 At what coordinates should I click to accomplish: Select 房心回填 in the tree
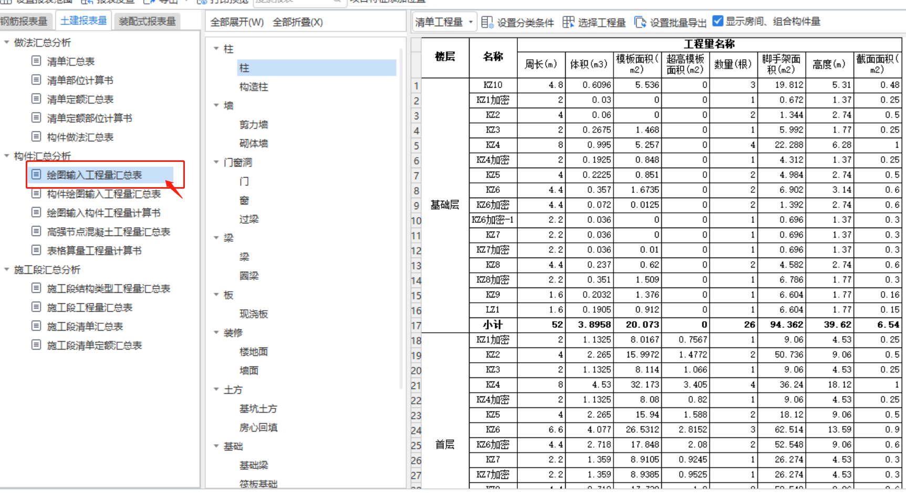(258, 427)
